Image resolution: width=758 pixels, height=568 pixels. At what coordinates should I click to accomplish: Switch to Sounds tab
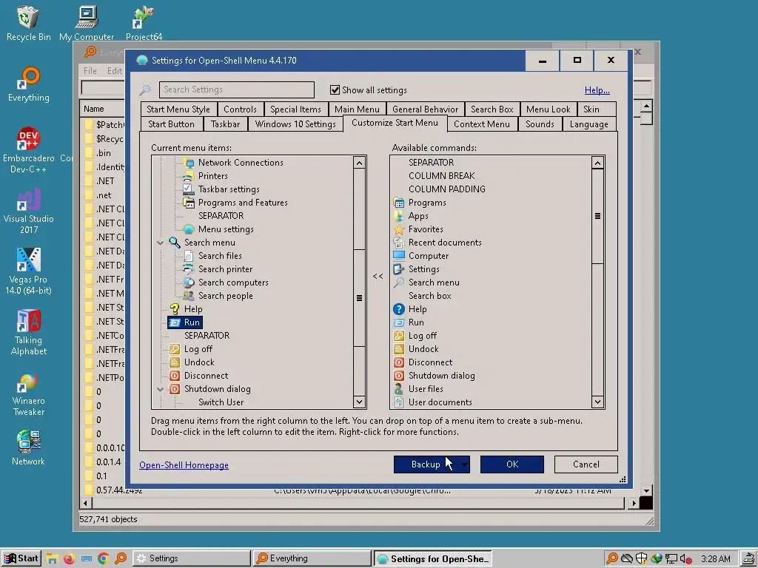(x=540, y=124)
